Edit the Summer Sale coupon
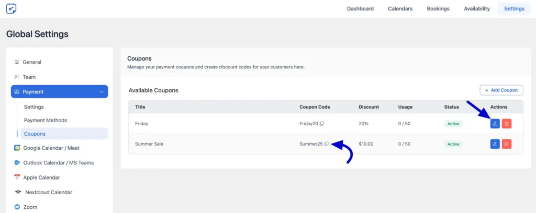 (x=495, y=144)
